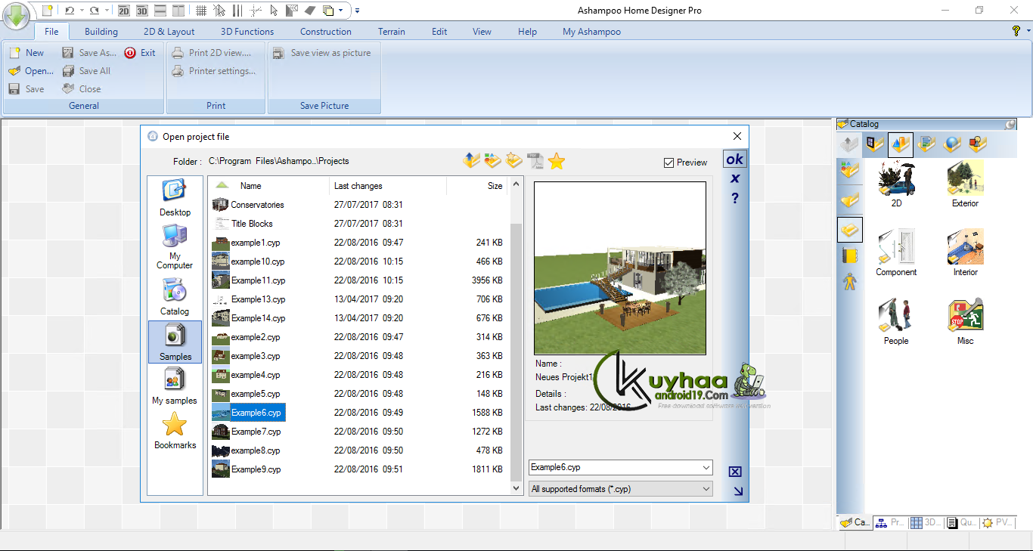Click the person figure icon in Catalog sidebar
The width and height of the screenshot is (1033, 551).
pyautogui.click(x=850, y=283)
